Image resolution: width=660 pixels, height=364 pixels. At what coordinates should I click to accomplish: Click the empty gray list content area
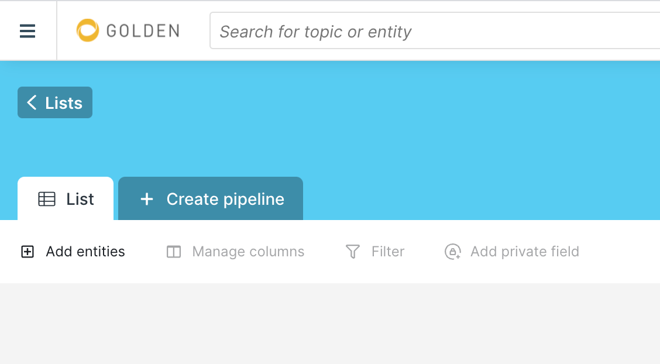pos(330,323)
